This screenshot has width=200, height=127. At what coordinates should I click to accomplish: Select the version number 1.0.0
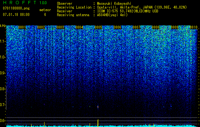(43, 3)
